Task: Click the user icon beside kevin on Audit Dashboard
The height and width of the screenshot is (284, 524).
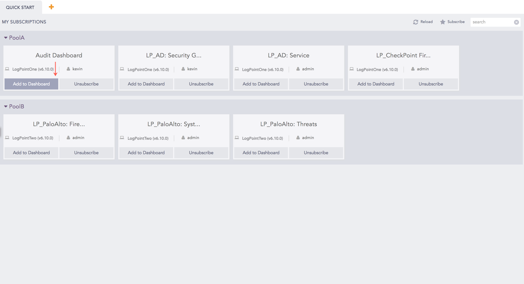Action: point(69,69)
